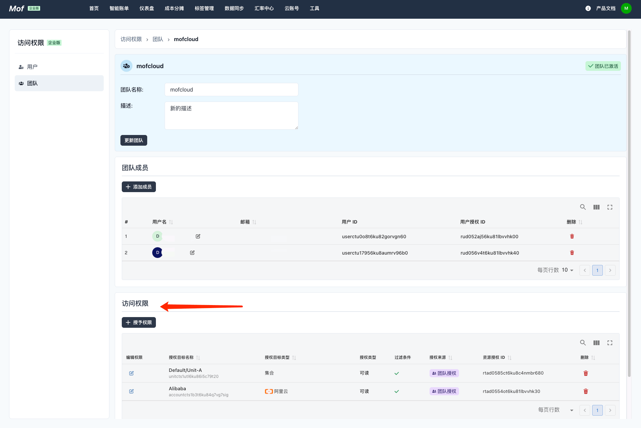The height and width of the screenshot is (428, 641).
Task: Click 团队授权 badge for Default/Unit-A
Action: 444,373
